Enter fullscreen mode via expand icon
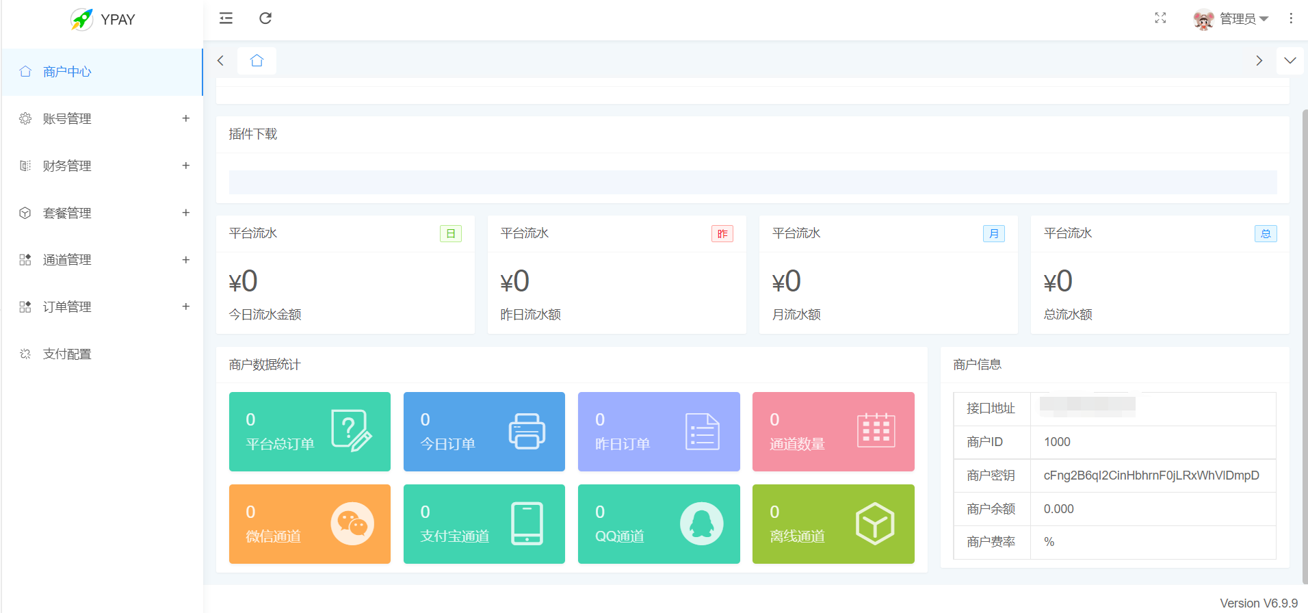Screen dimensions: 1308x613 pyautogui.click(x=1160, y=18)
